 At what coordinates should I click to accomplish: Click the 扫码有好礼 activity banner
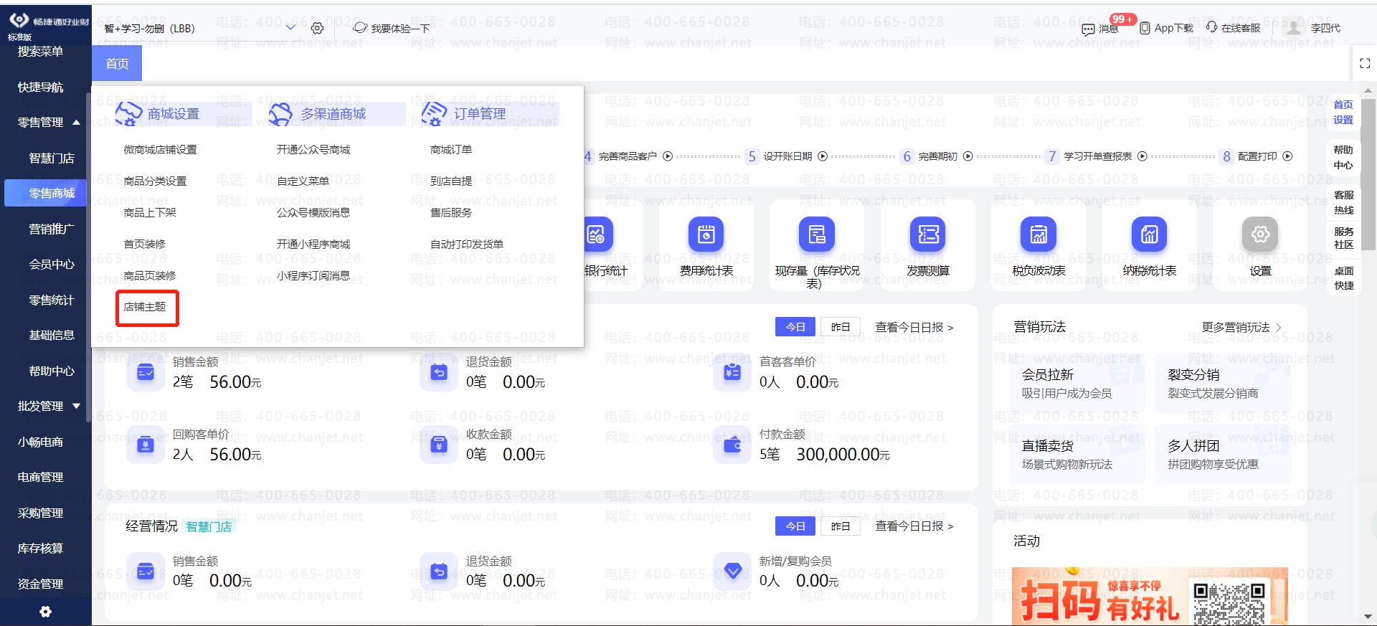point(1150,596)
